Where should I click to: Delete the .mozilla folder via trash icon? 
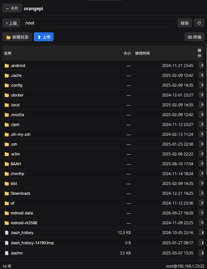pos(201,114)
